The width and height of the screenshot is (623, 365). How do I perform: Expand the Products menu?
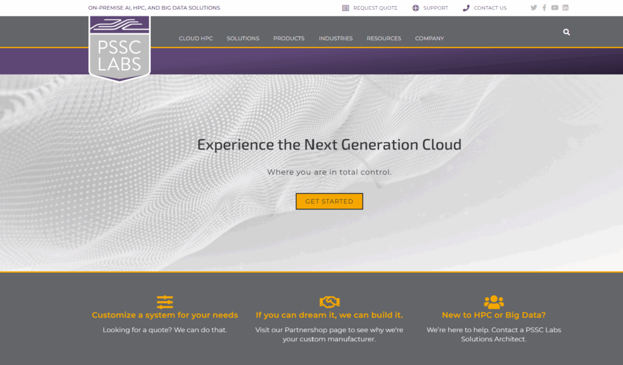[288, 38]
